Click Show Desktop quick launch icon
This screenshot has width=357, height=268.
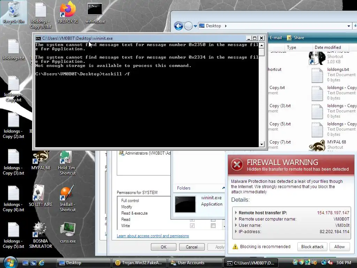tap(25, 263)
